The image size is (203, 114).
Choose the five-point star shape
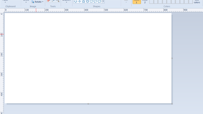tap(84, 1)
